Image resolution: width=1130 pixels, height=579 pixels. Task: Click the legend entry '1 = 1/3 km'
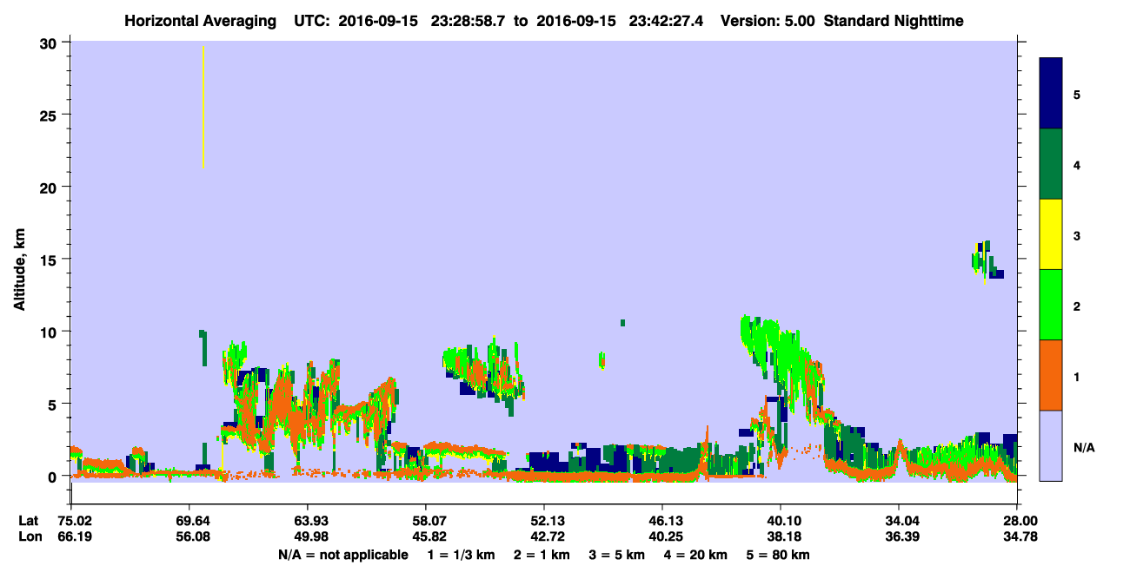point(460,555)
